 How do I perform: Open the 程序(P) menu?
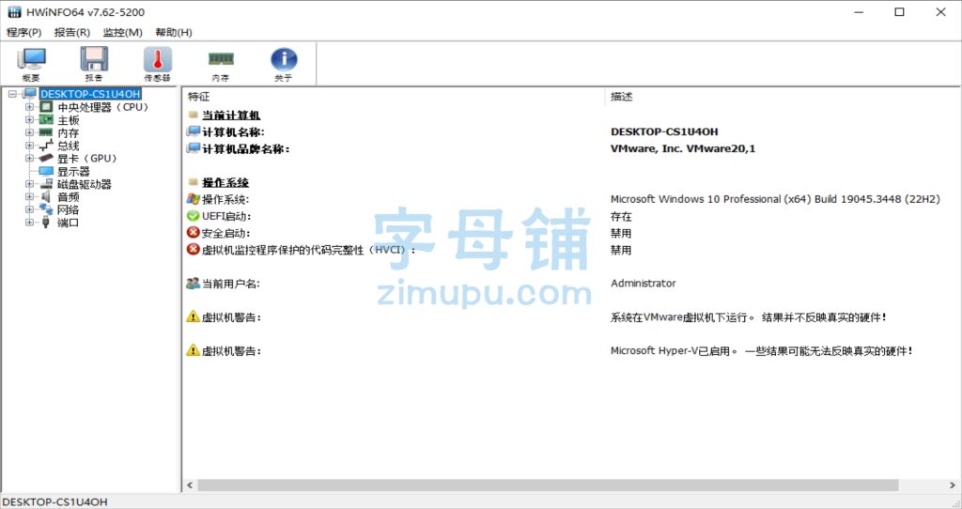pyautogui.click(x=23, y=32)
